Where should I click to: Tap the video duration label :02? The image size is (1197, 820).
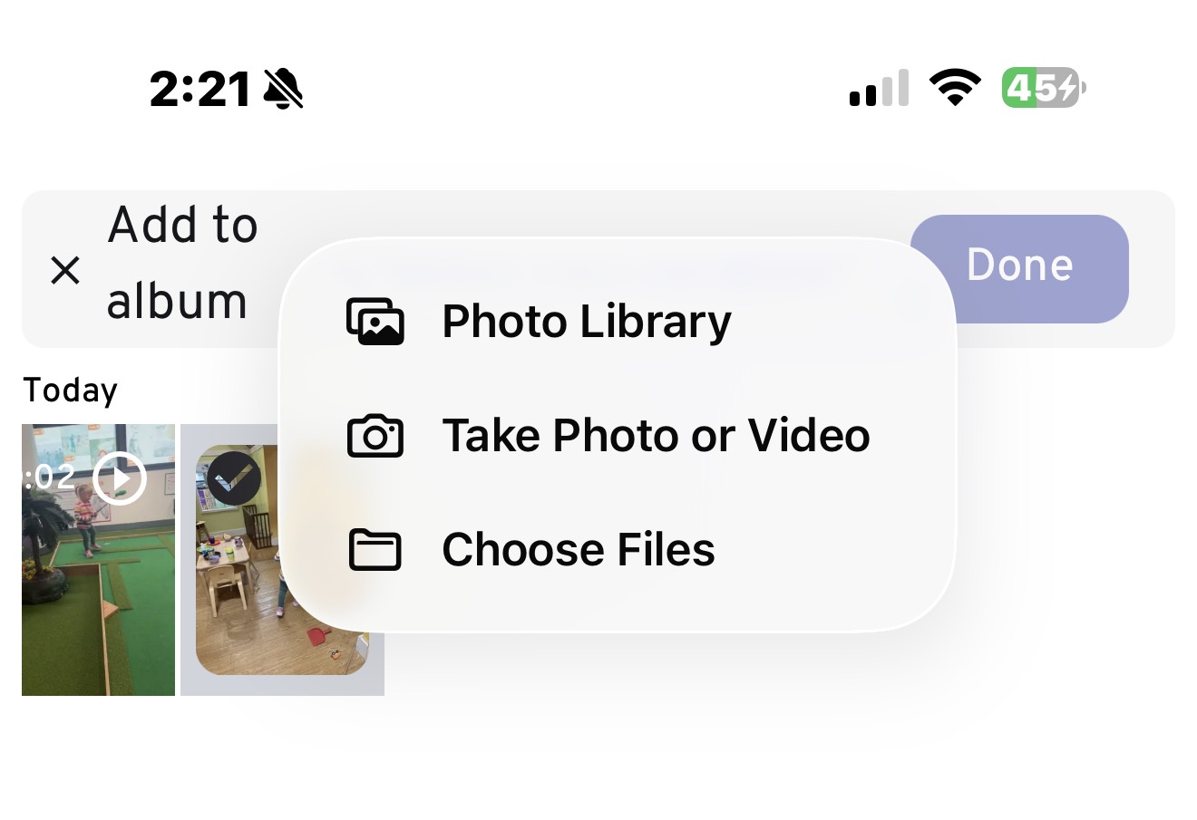point(49,478)
